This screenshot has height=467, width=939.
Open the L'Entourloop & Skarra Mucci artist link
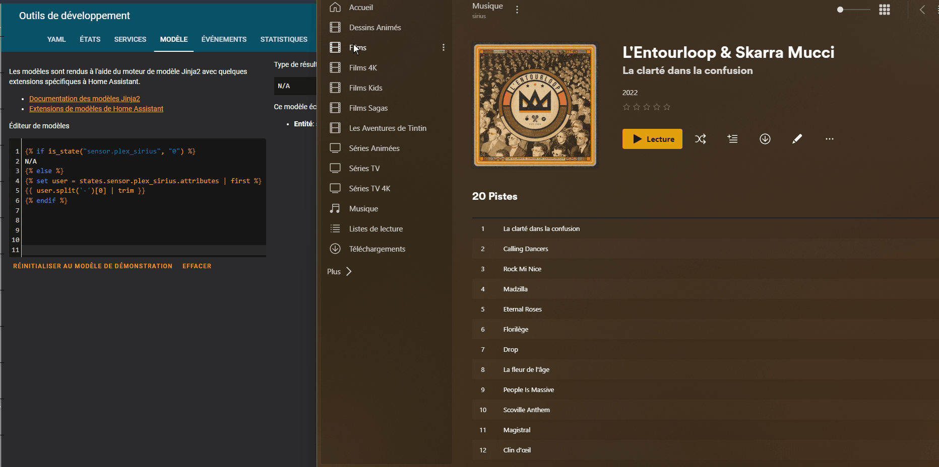point(728,52)
